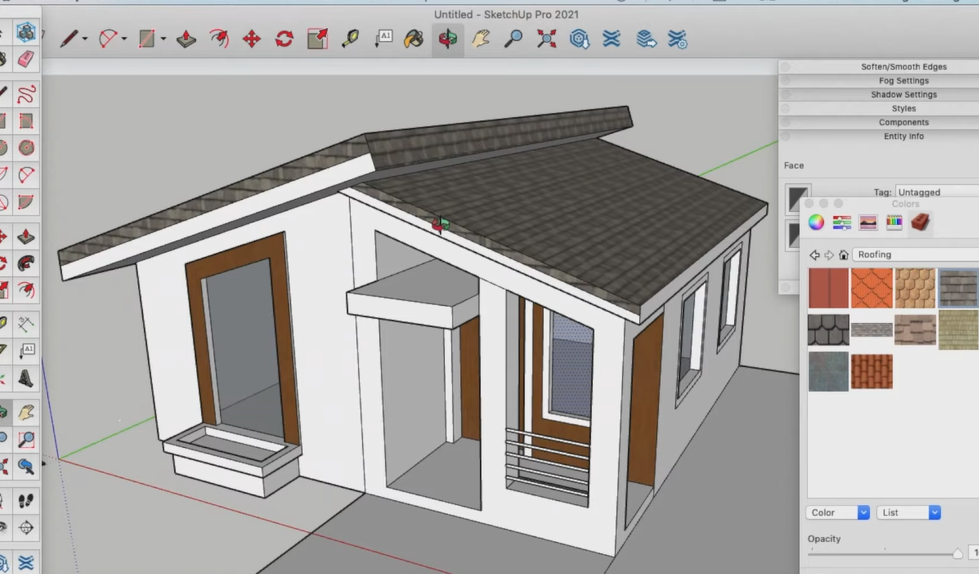The width and height of the screenshot is (979, 574).
Task: Select the Walk footprints tool
Action: 26,501
